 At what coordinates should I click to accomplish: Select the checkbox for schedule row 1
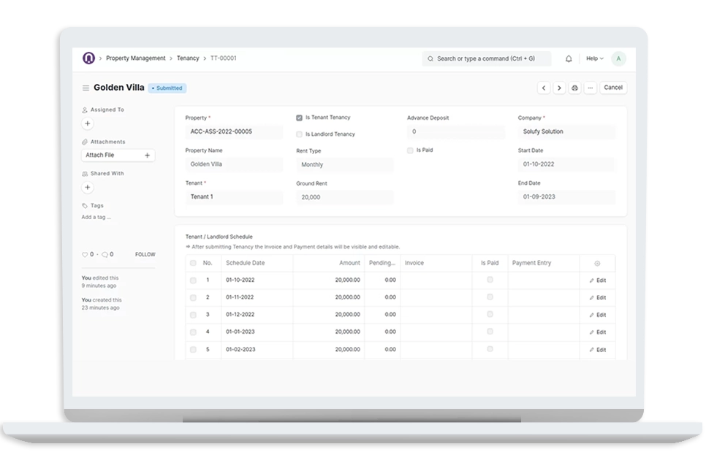coord(193,280)
